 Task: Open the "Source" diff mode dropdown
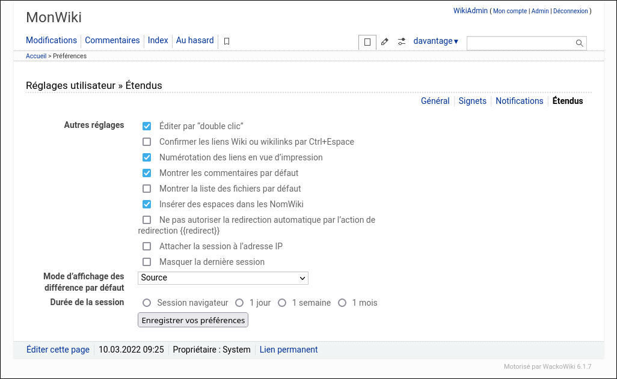(x=223, y=278)
